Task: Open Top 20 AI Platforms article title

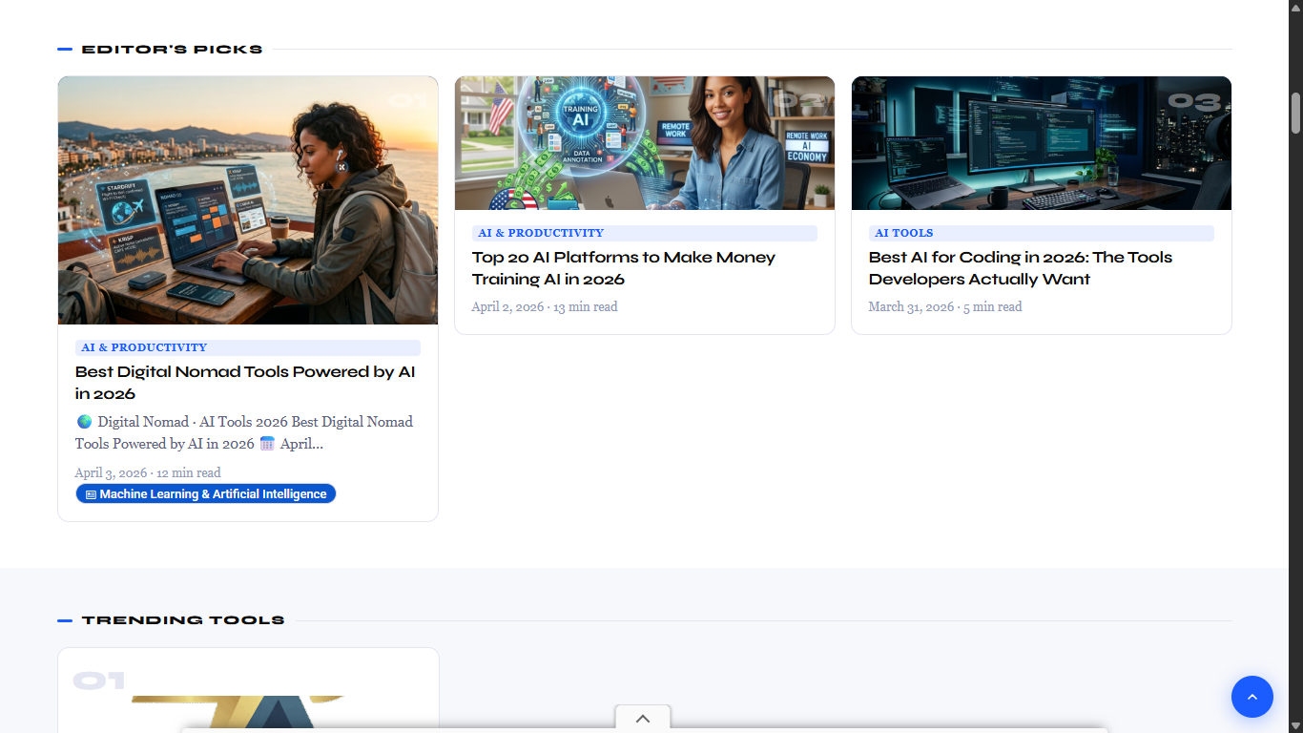Action: 624,268
